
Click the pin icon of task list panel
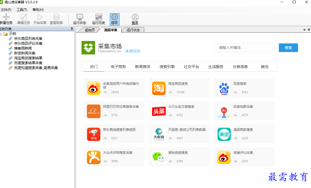click(72, 29)
